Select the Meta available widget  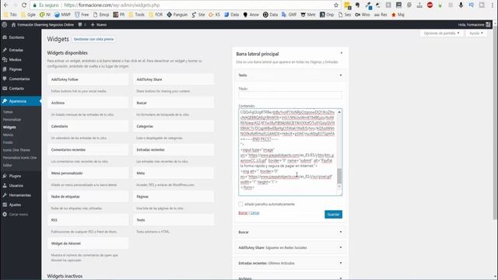coord(174,173)
